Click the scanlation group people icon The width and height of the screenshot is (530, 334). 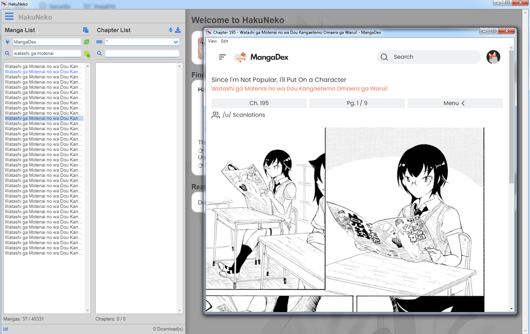[x=216, y=115]
